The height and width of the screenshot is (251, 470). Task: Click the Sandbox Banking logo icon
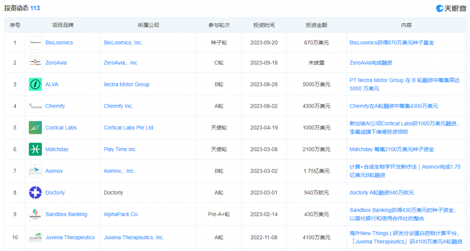[35, 214]
